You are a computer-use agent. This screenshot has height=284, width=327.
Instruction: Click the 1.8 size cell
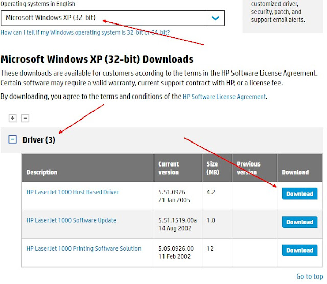click(x=217, y=224)
